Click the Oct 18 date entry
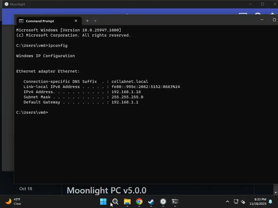This screenshot has height=208, width=278. [x=26, y=189]
